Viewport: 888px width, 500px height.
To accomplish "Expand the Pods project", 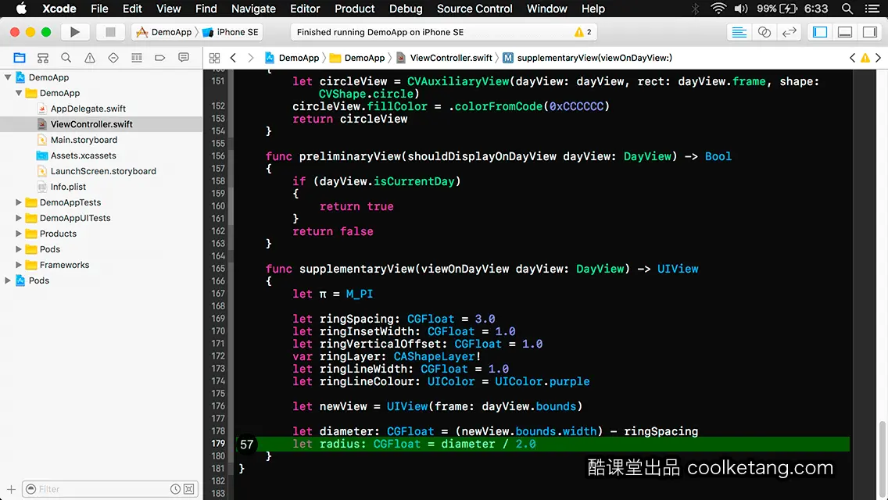I will pos(8,280).
